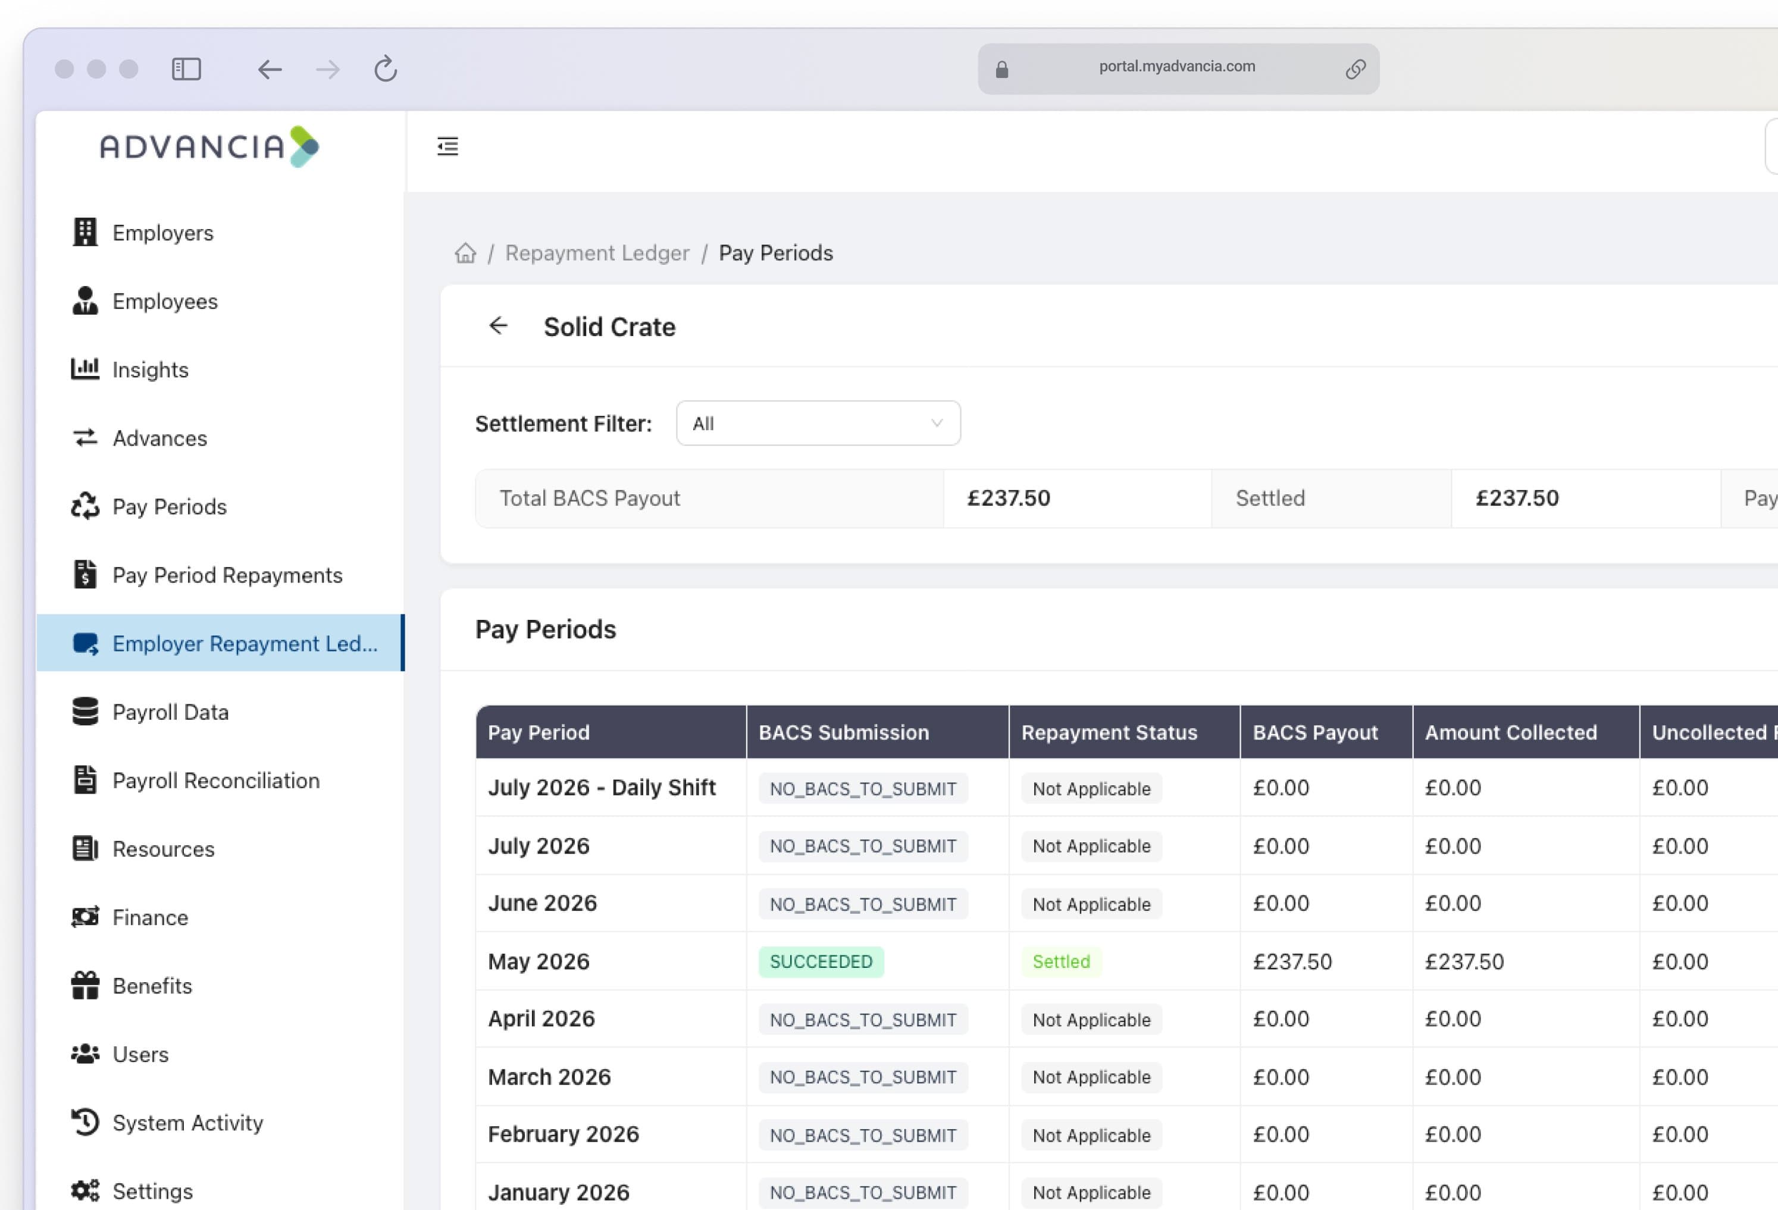This screenshot has width=1778, height=1210.
Task: Toggle the browser sidebar panel icon
Action: (x=186, y=69)
